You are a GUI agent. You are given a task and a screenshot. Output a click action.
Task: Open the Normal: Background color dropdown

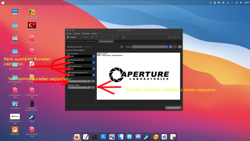pos(81,63)
